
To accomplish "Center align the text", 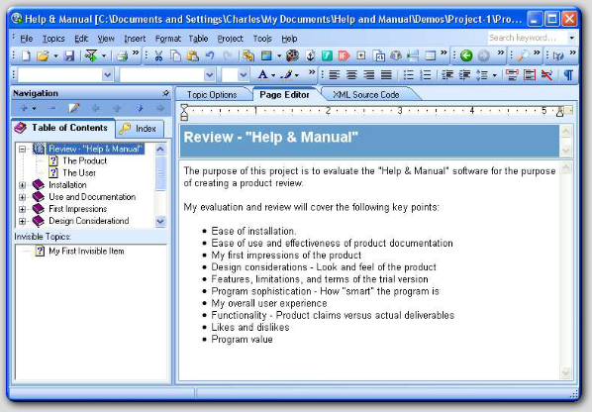I will point(351,74).
